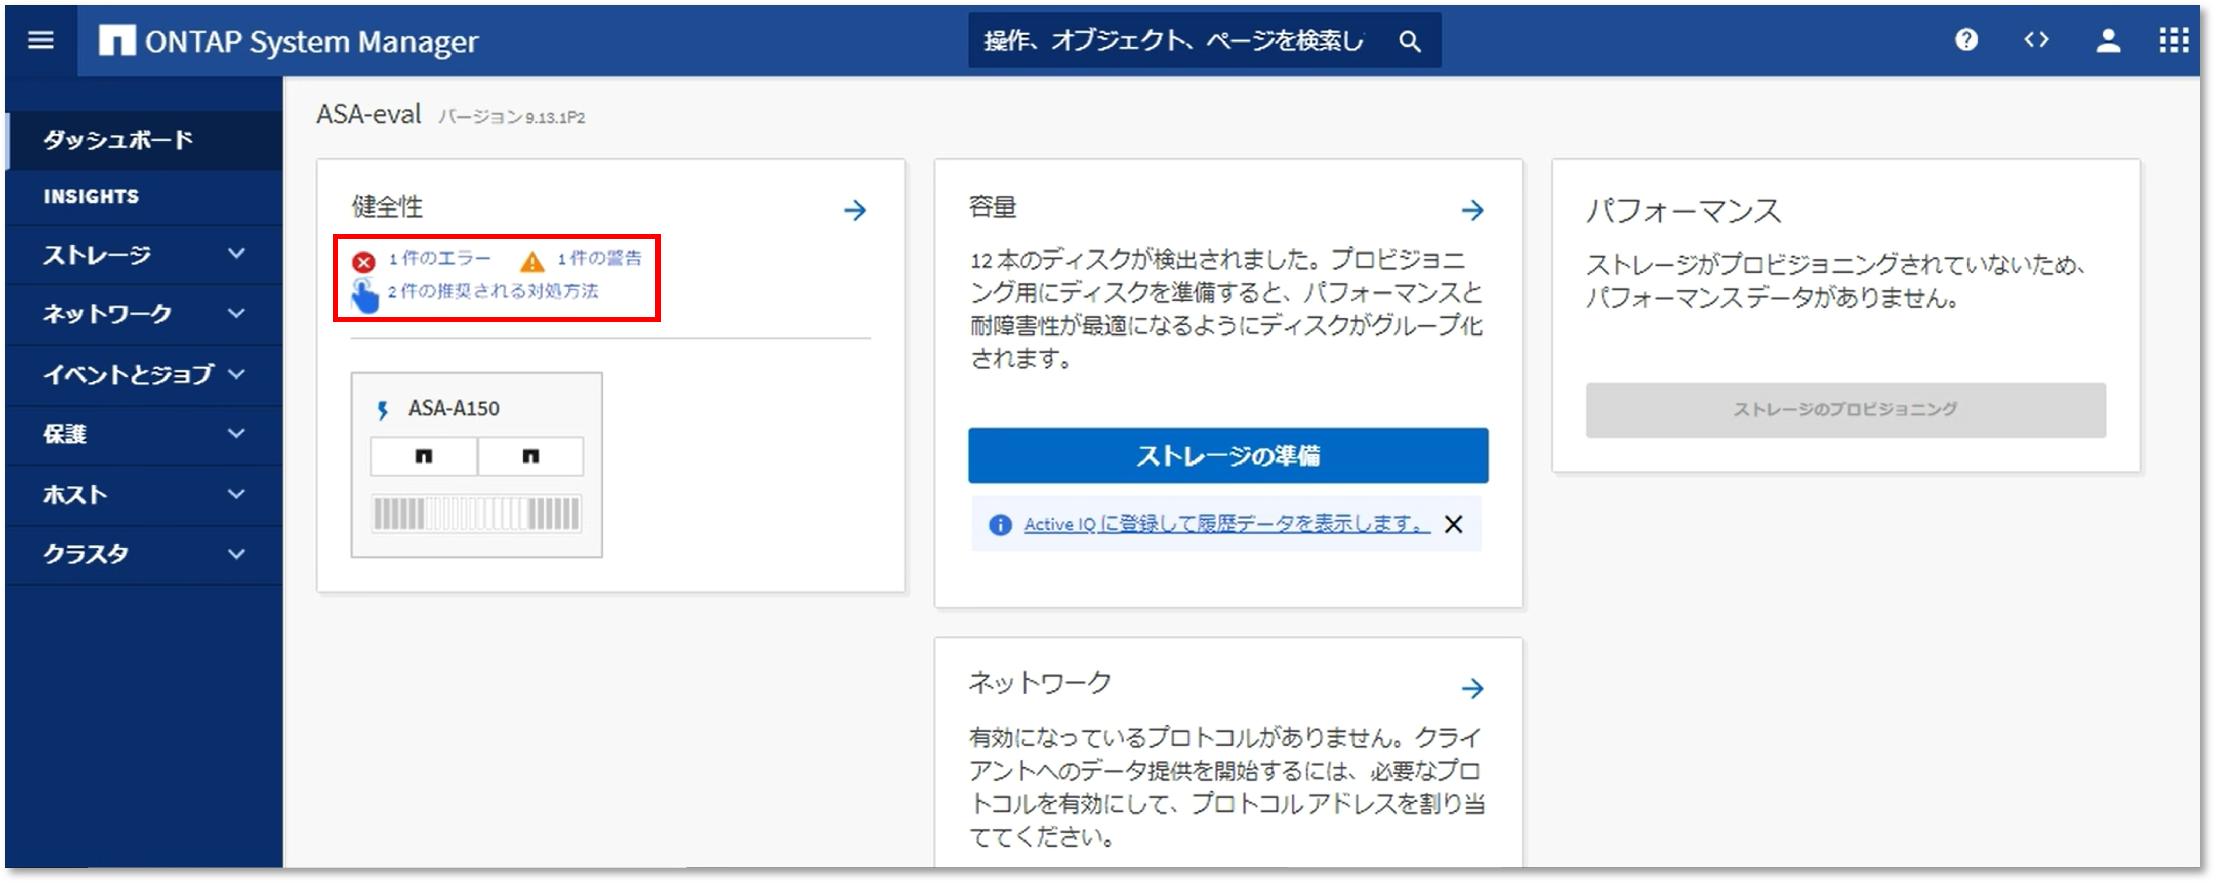The image size is (2215, 883).
Task: Click the 容量 card title
Action: tap(992, 206)
